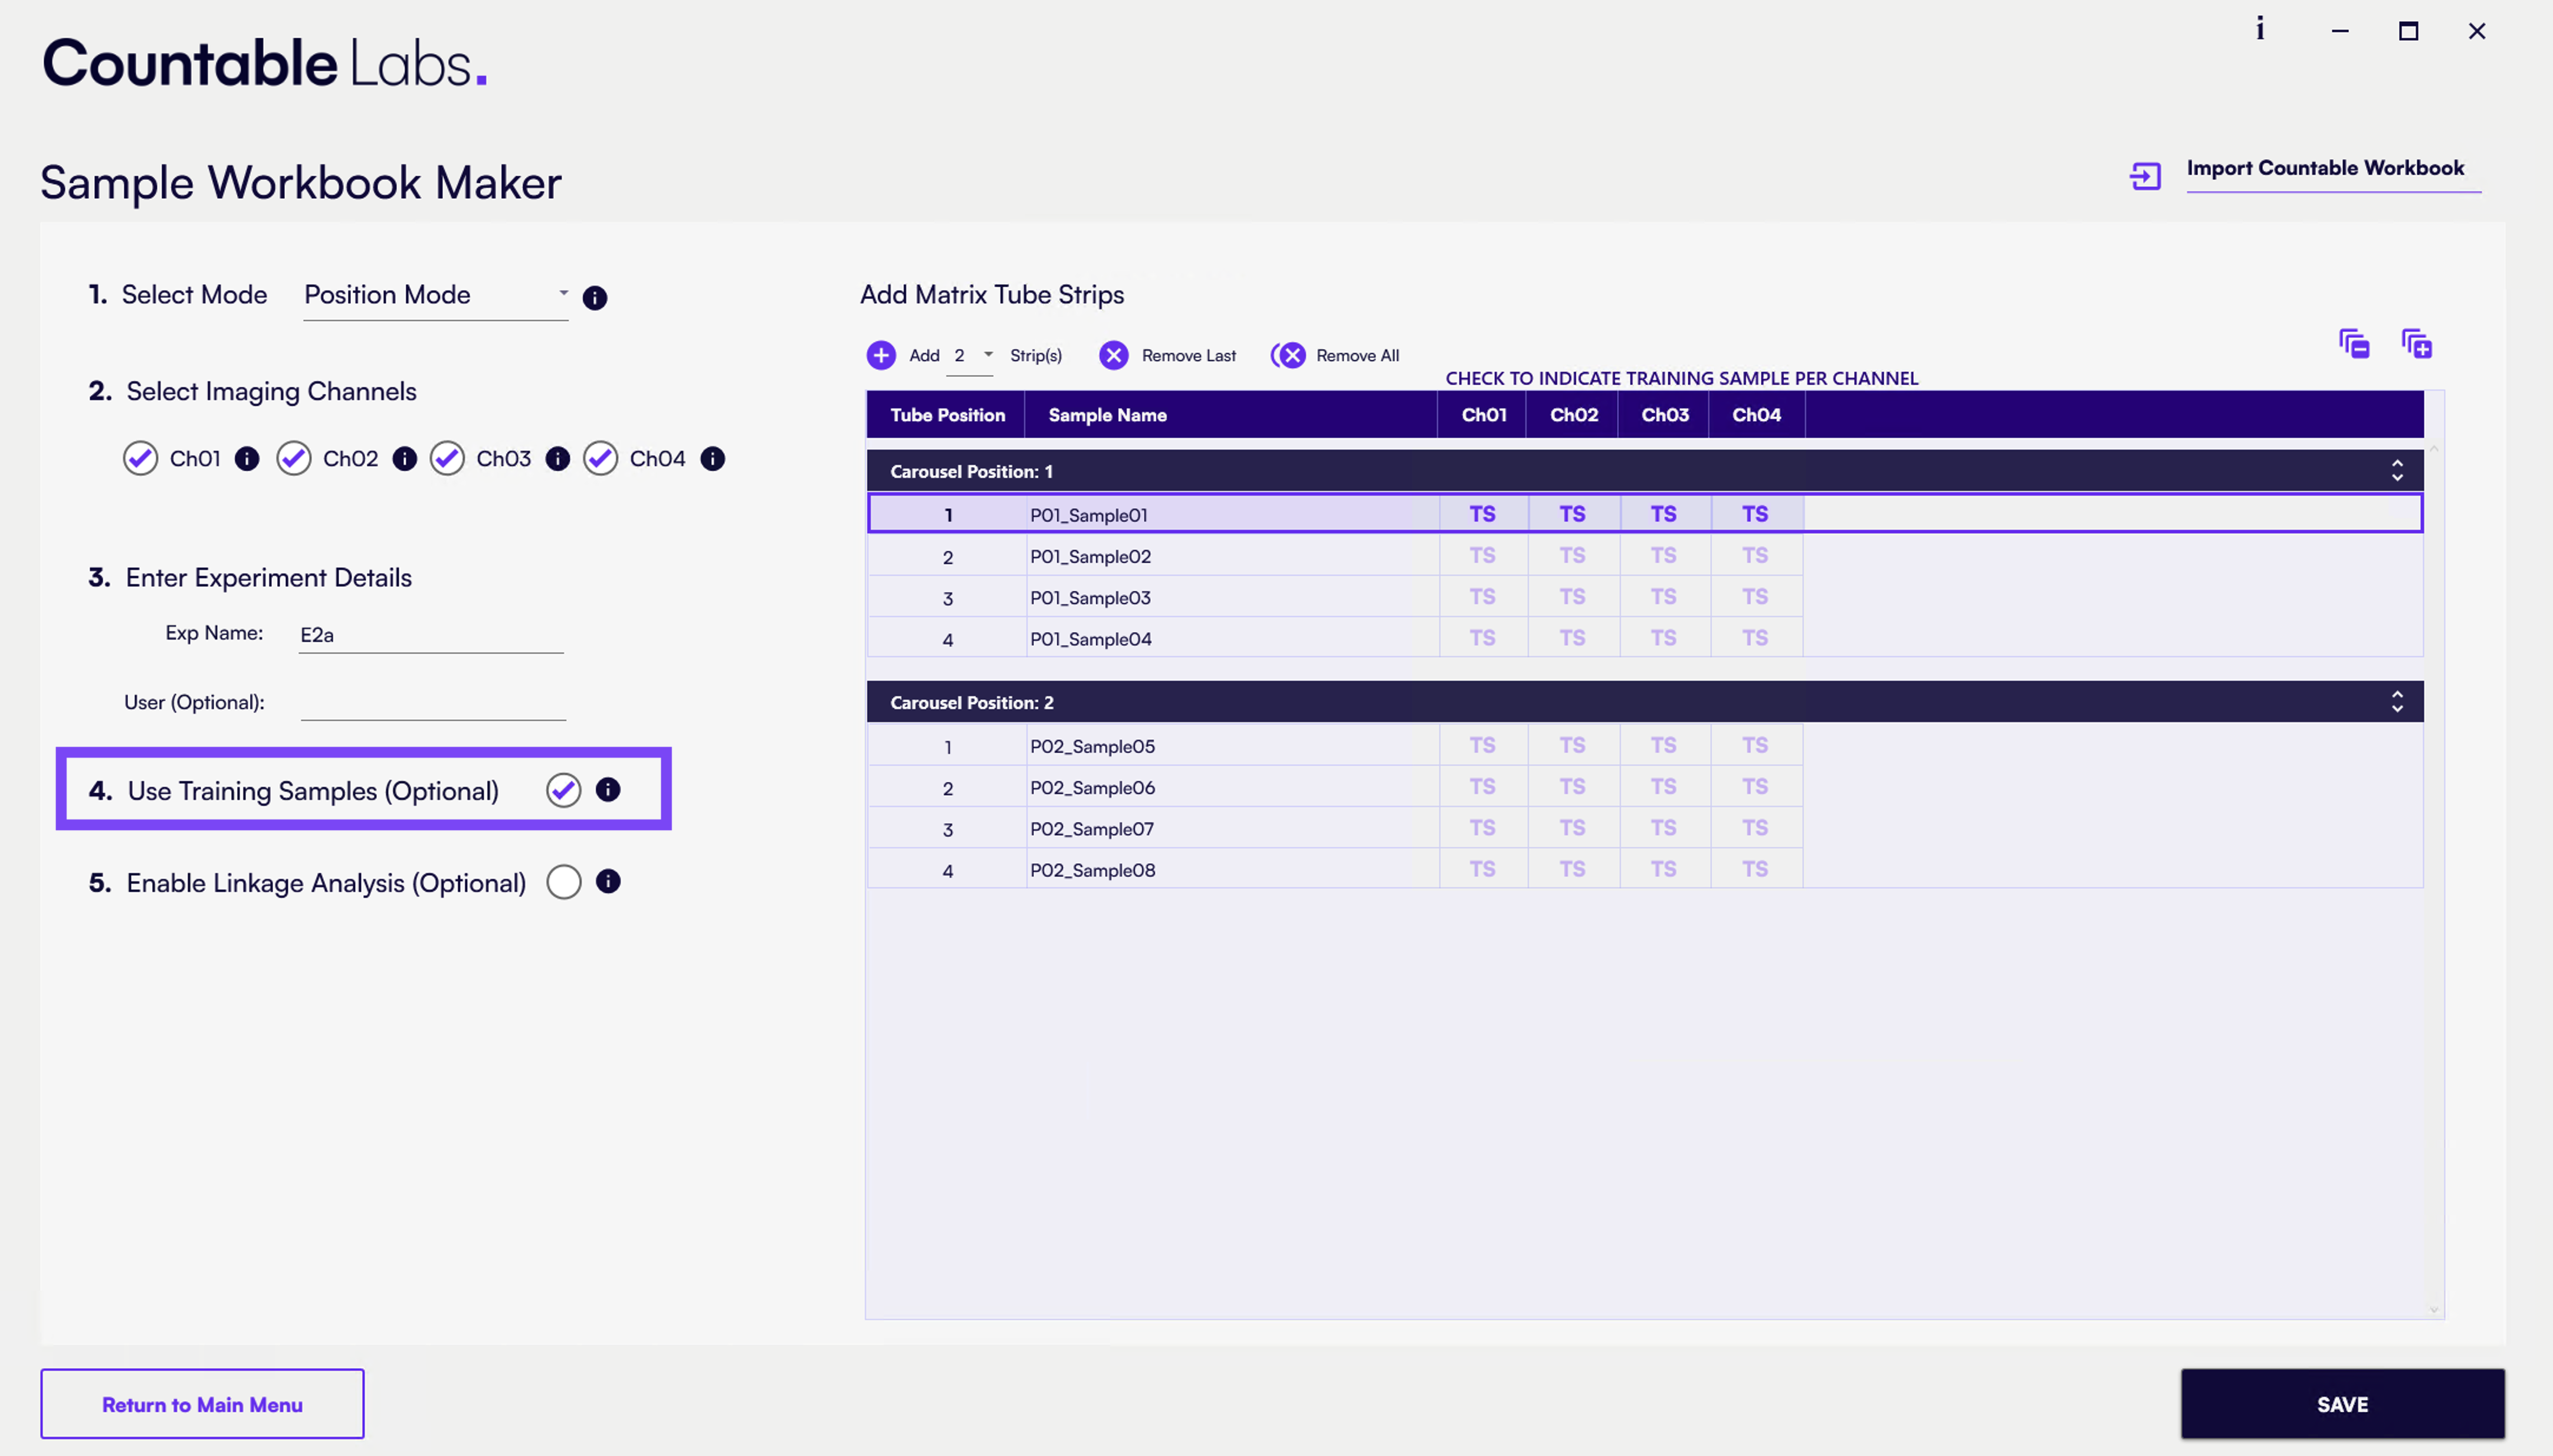The height and width of the screenshot is (1456, 2553).
Task: Select sample name P02_Sample05
Action: click(x=1092, y=747)
